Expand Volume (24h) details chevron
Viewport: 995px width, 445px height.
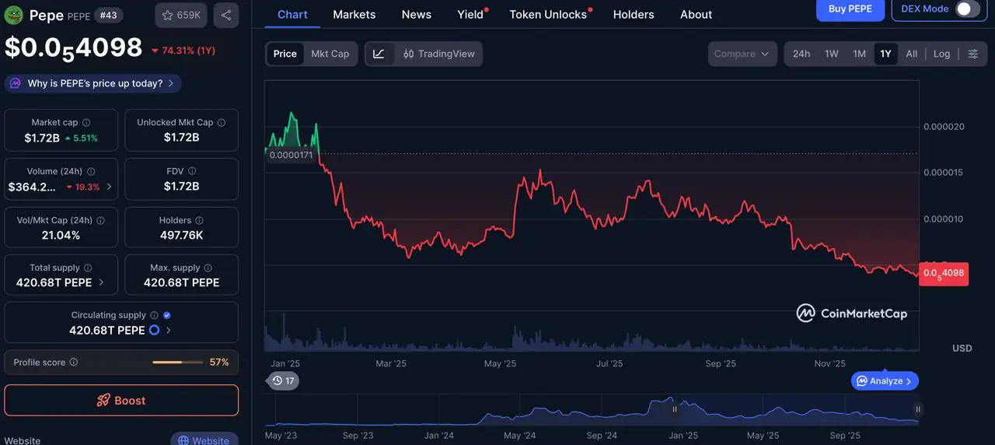coord(109,187)
